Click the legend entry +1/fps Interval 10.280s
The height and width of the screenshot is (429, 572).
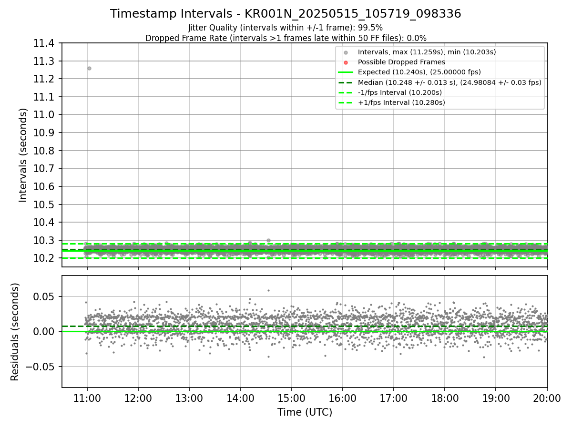click(401, 102)
